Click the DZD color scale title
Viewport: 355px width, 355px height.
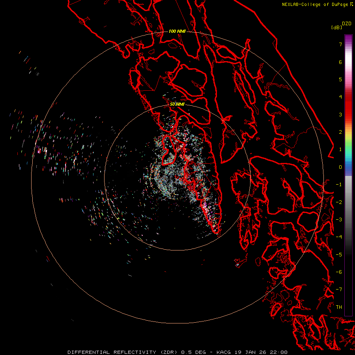coord(347,24)
